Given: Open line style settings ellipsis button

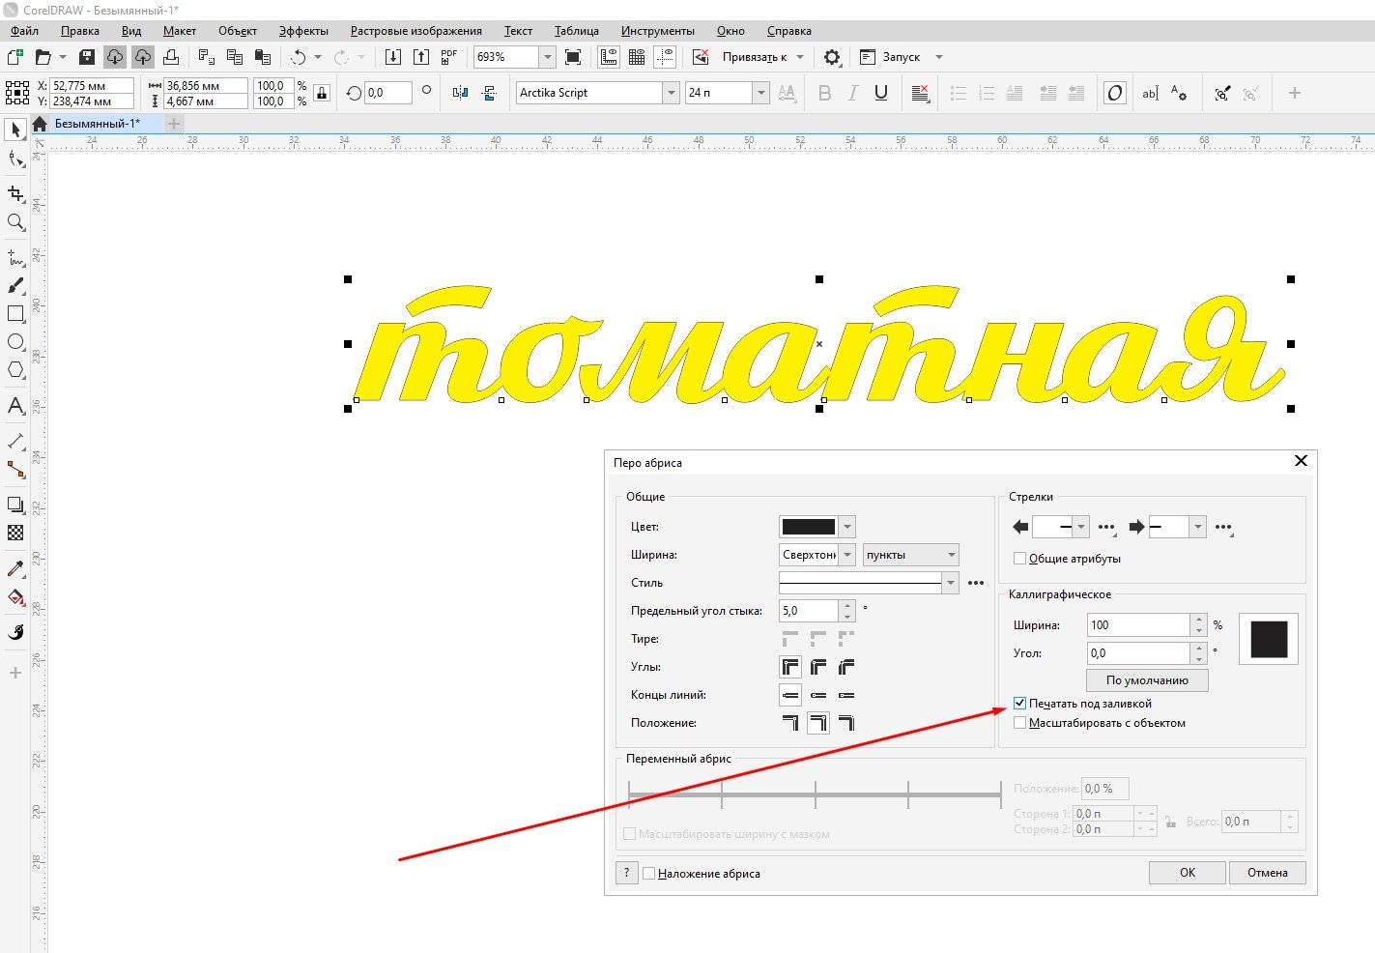Looking at the screenshot, I should tap(976, 583).
